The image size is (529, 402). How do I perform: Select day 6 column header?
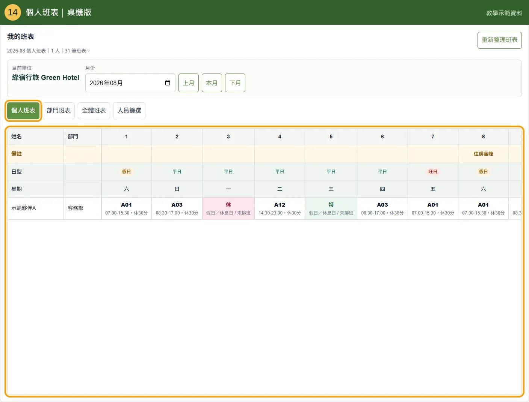[x=382, y=136]
